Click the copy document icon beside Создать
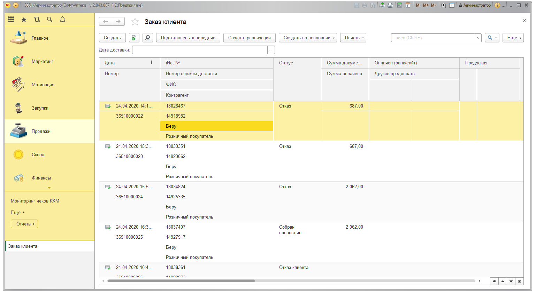This screenshot has height=293, width=536. (x=134, y=38)
